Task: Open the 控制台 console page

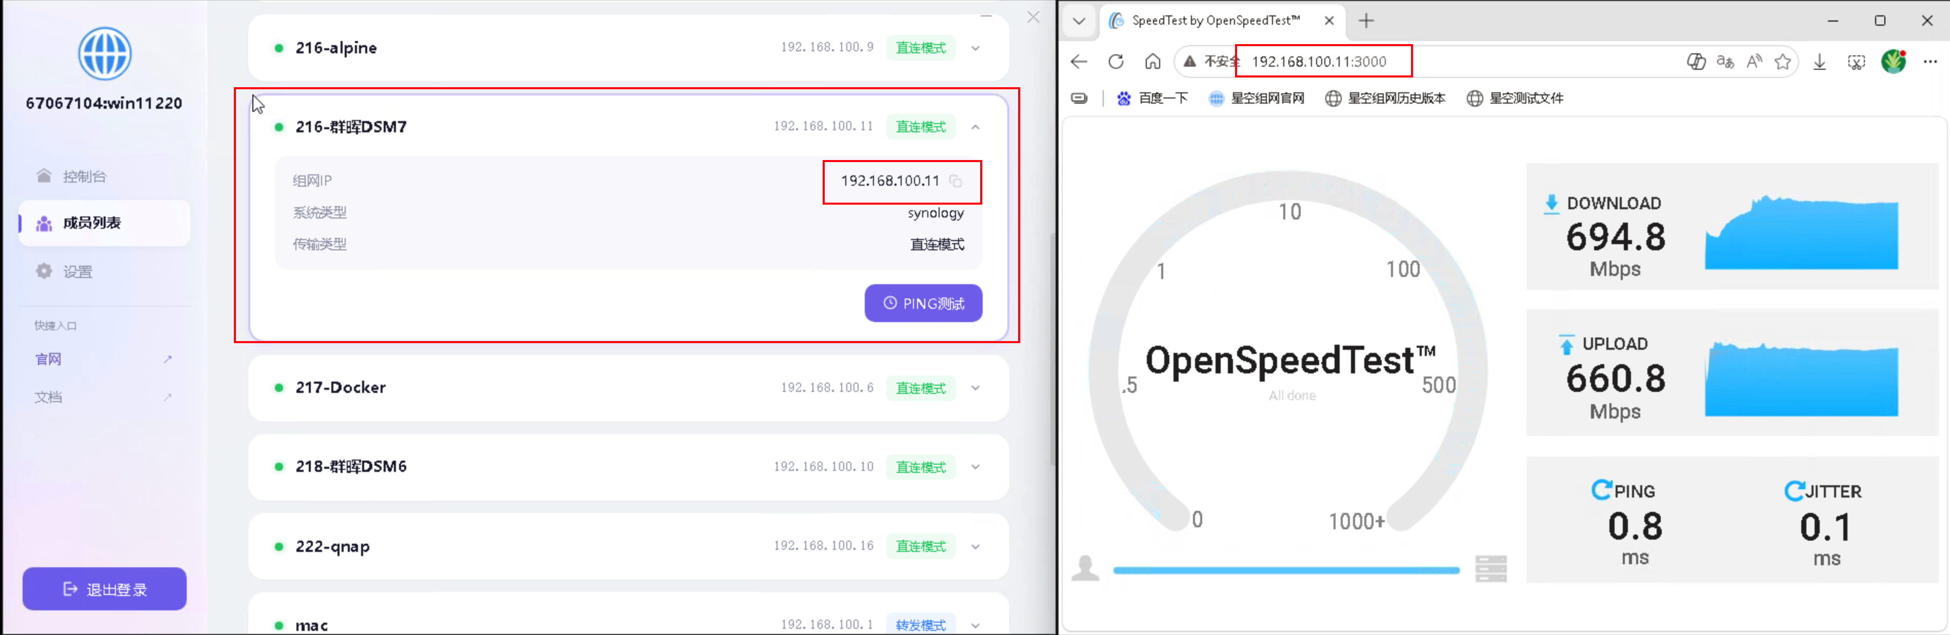Action: point(105,176)
